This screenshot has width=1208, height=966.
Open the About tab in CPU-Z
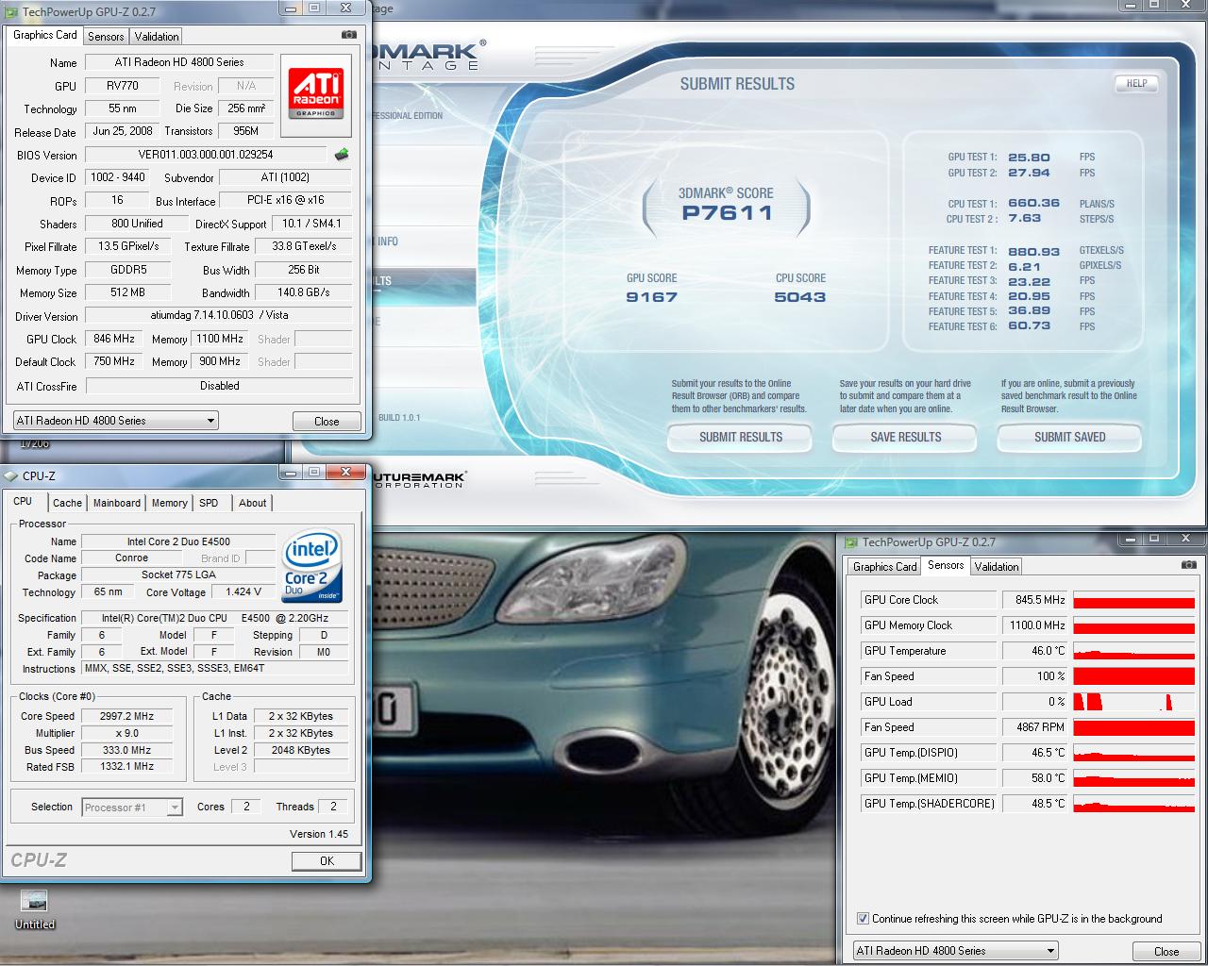[252, 503]
